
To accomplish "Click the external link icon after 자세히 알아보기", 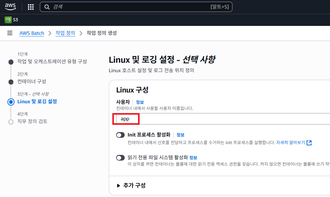I will pyautogui.click(x=309, y=143).
